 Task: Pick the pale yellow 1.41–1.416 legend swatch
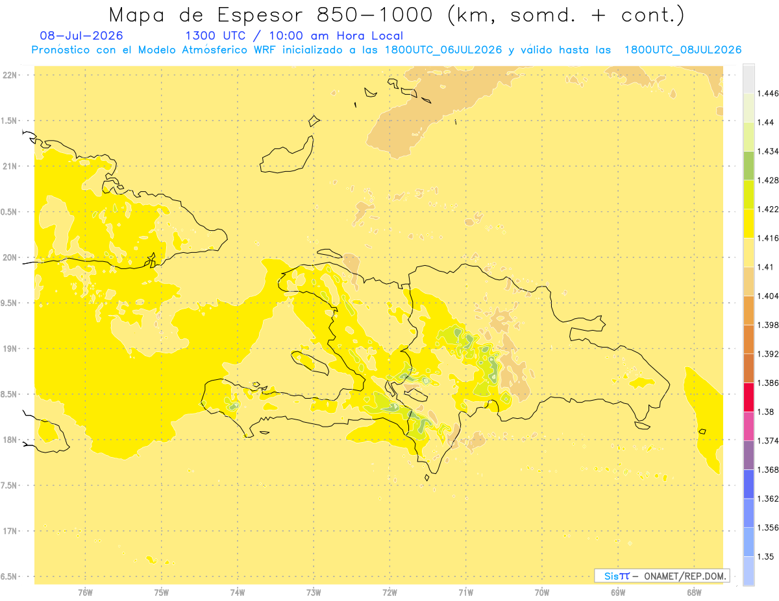click(x=748, y=252)
